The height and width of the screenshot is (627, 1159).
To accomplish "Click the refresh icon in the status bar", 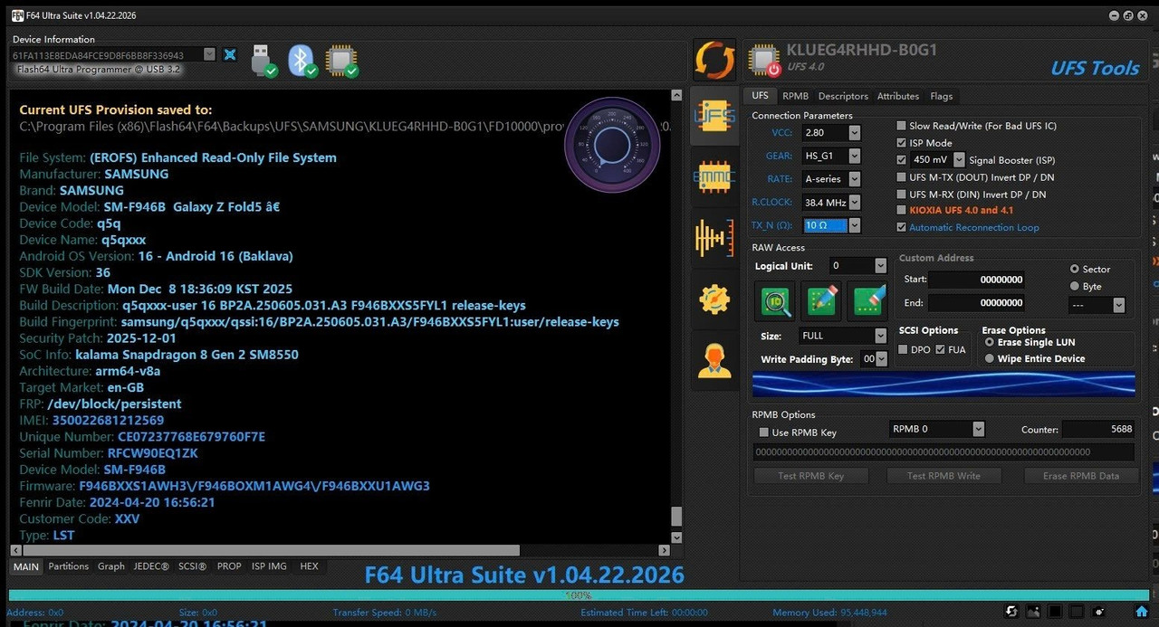I will [x=1012, y=612].
